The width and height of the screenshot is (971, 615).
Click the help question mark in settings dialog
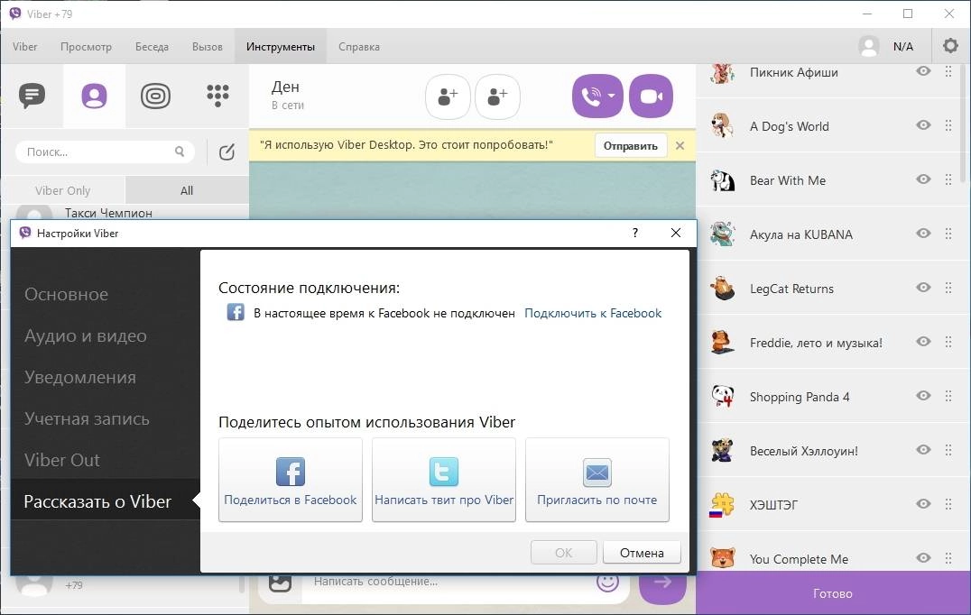point(634,233)
